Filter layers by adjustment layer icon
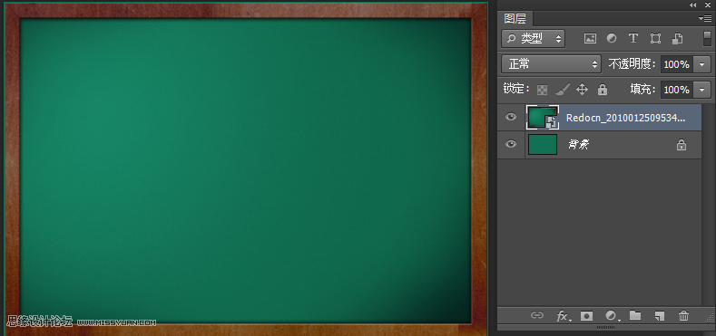 point(612,39)
